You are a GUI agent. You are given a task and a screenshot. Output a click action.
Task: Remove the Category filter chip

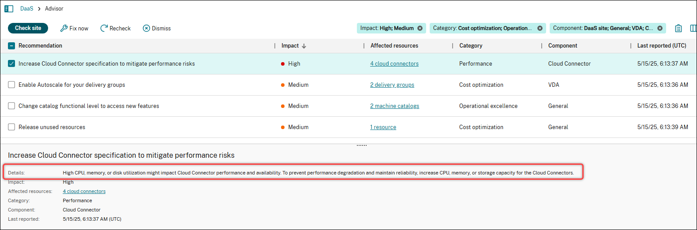pos(540,28)
